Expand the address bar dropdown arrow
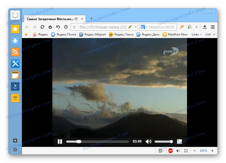 click(x=136, y=27)
